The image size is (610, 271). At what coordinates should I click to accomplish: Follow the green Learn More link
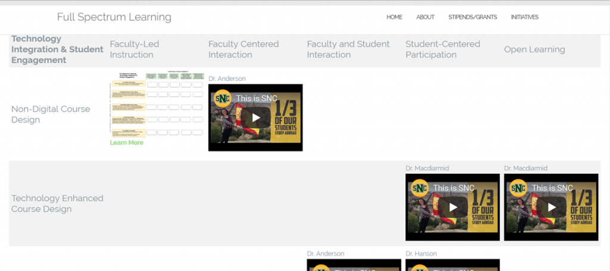[x=126, y=143]
